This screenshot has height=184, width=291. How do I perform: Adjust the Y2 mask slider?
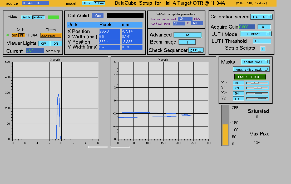[x=257, y=99]
